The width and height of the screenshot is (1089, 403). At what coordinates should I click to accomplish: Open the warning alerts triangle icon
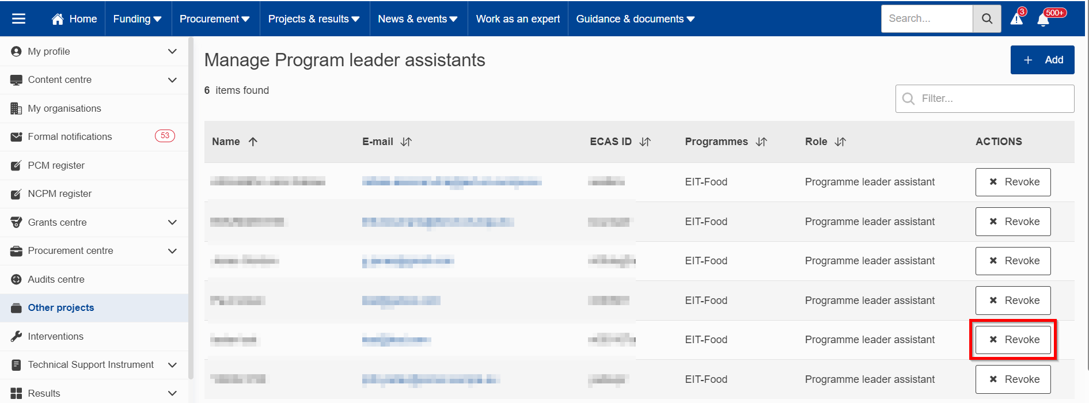pyautogui.click(x=1017, y=19)
